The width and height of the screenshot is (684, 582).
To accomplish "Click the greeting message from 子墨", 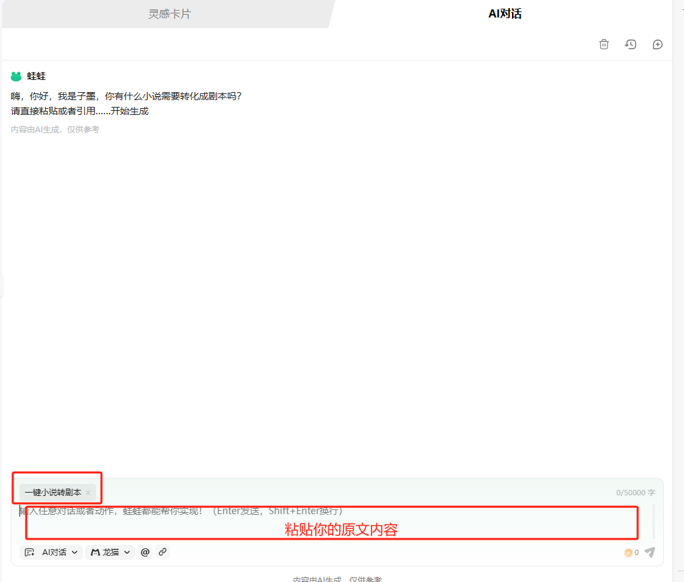I will pos(126,103).
